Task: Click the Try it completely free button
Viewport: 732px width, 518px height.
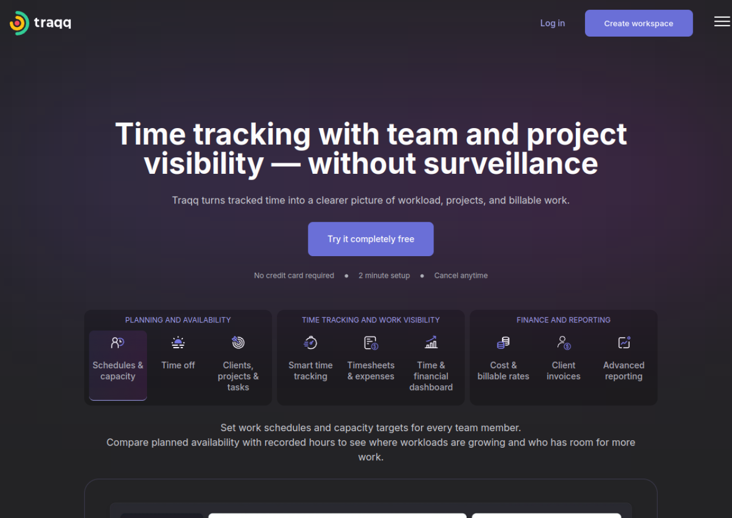Action: tap(371, 239)
